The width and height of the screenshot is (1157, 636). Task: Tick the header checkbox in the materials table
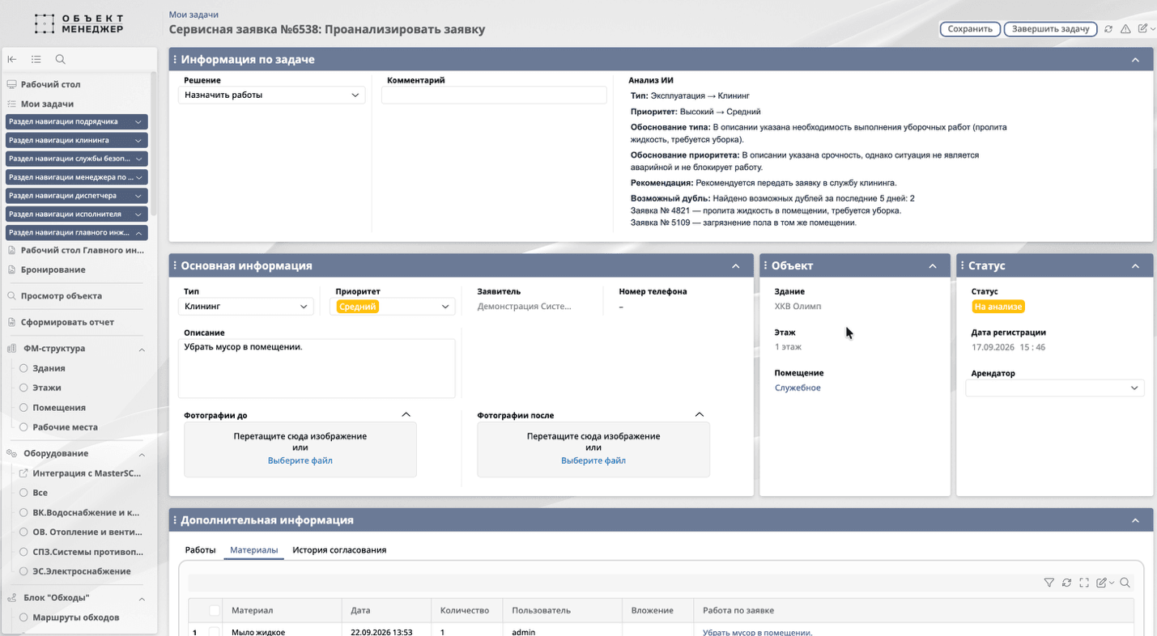point(215,610)
